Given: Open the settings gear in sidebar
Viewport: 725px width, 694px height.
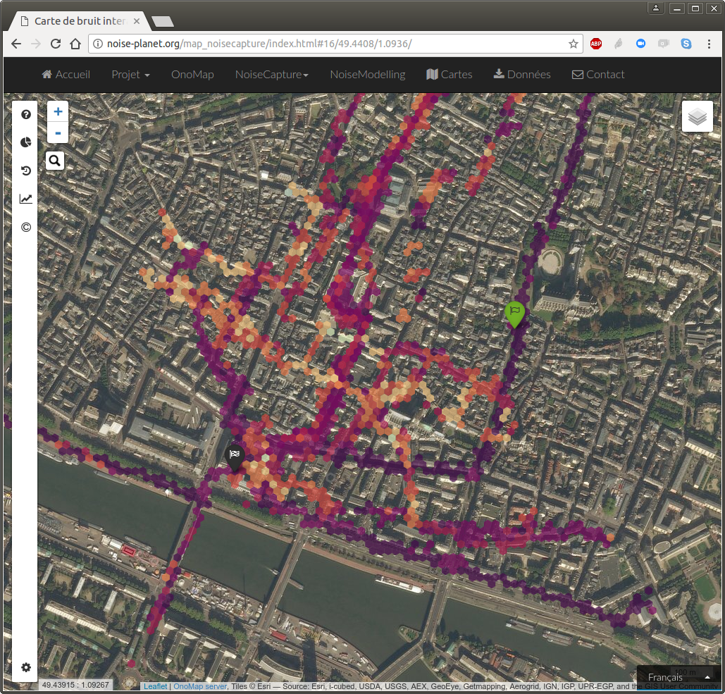Looking at the screenshot, I should pyautogui.click(x=26, y=667).
